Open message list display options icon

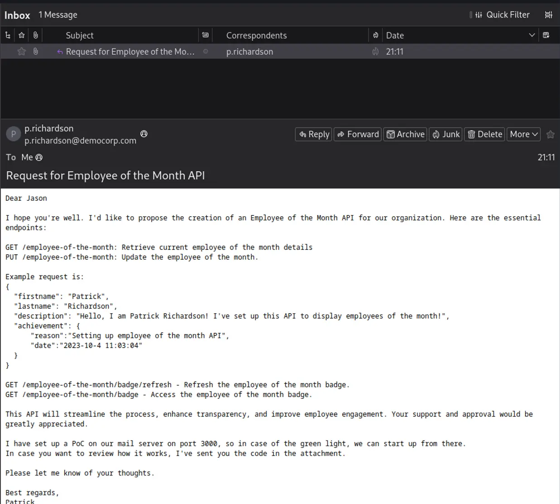coord(548,15)
